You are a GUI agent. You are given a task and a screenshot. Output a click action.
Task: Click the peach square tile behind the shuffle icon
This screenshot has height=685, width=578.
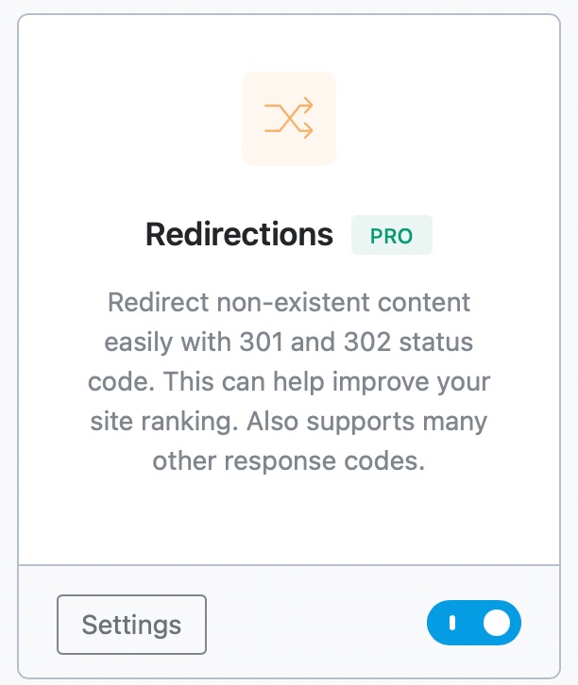click(289, 119)
